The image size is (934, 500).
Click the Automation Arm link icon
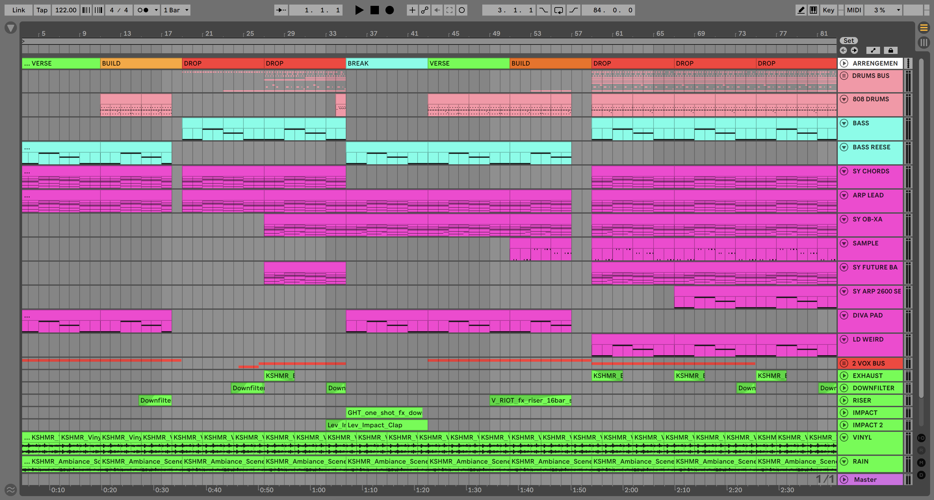pos(424,10)
